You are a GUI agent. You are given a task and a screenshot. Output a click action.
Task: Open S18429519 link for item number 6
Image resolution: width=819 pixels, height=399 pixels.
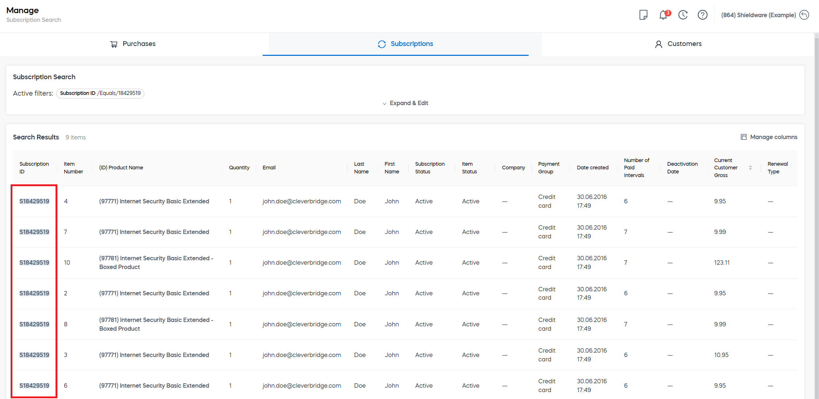pos(34,385)
